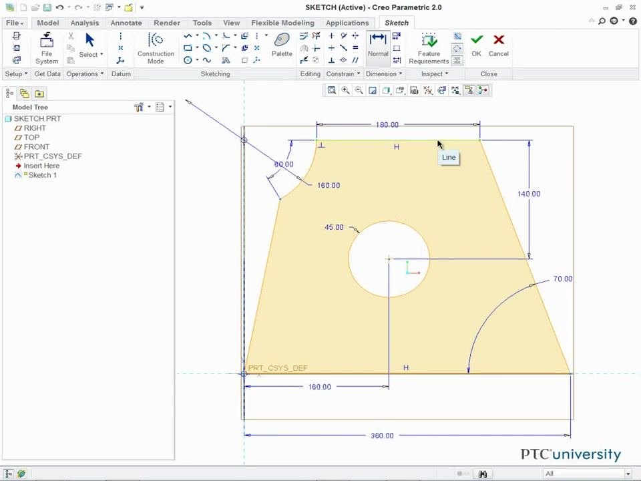Undo the last action
Screen dimensions: 641x481
click(x=59, y=7)
